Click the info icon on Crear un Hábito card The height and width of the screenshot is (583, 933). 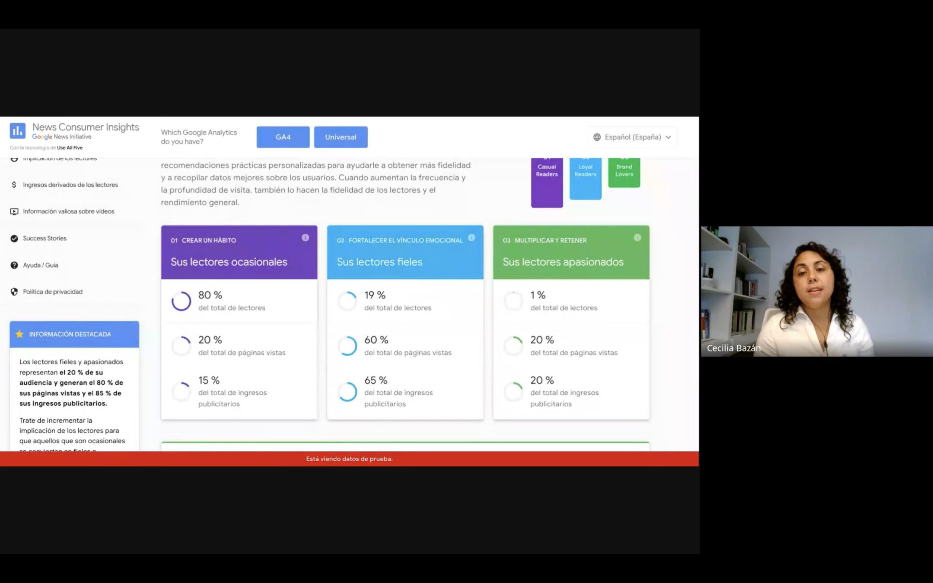tap(305, 238)
